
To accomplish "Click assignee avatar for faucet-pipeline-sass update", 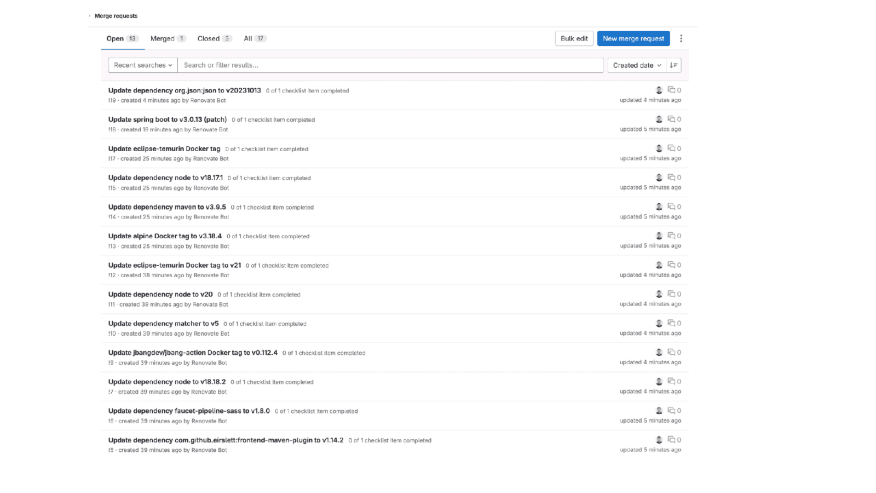I will pyautogui.click(x=659, y=410).
